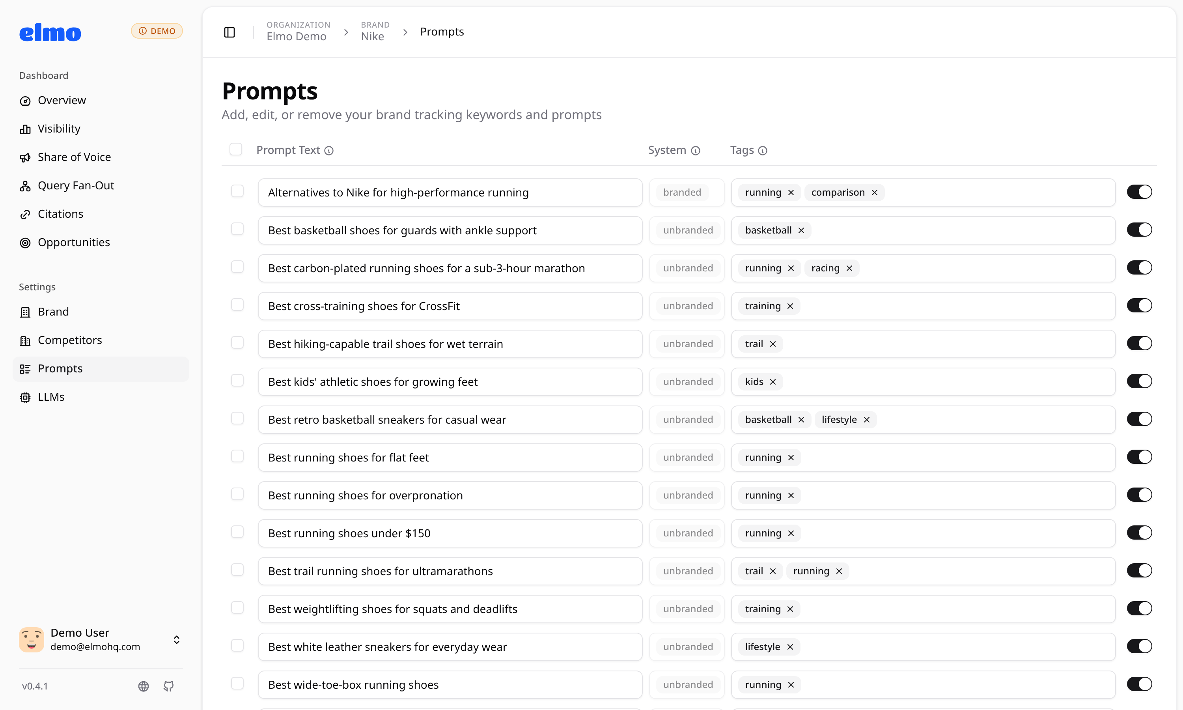The image size is (1183, 710).
Task: Remove lifestyle tag from retro basketball sneakers row
Action: [866, 420]
